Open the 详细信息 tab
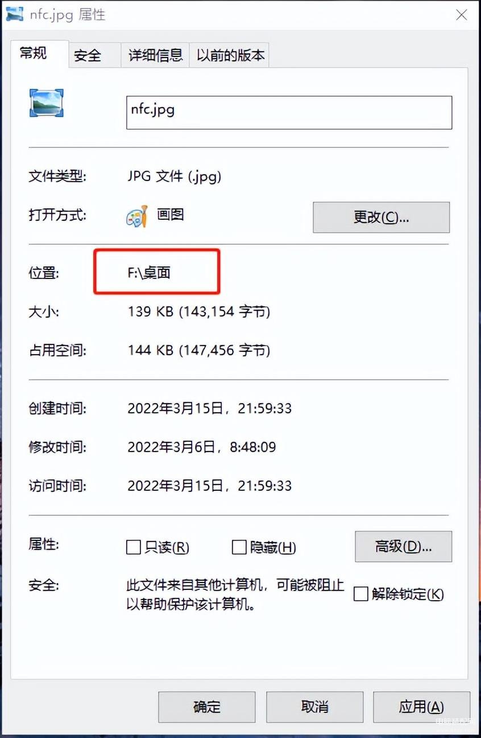Image resolution: width=481 pixels, height=738 pixels. click(155, 55)
